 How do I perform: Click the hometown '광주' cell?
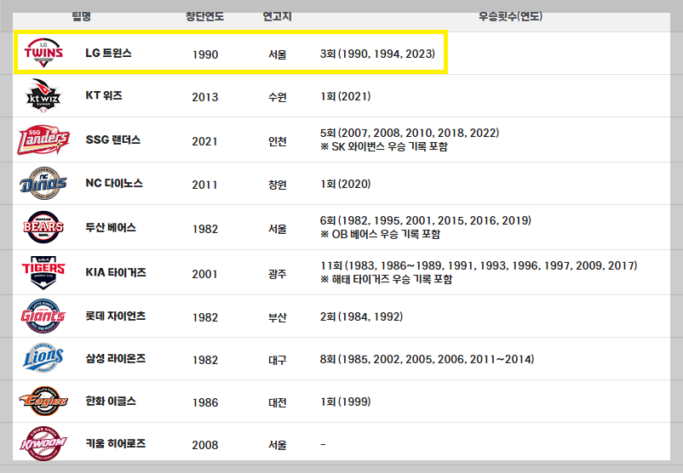278,274
